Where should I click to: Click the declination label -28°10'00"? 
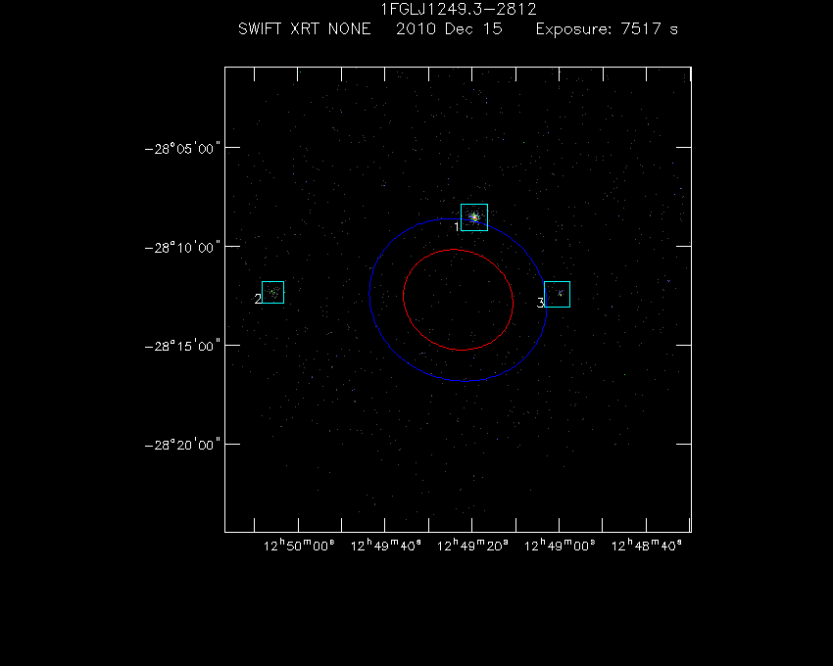coord(182,248)
